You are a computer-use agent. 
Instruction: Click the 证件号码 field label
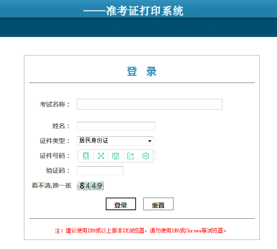pos(55,156)
